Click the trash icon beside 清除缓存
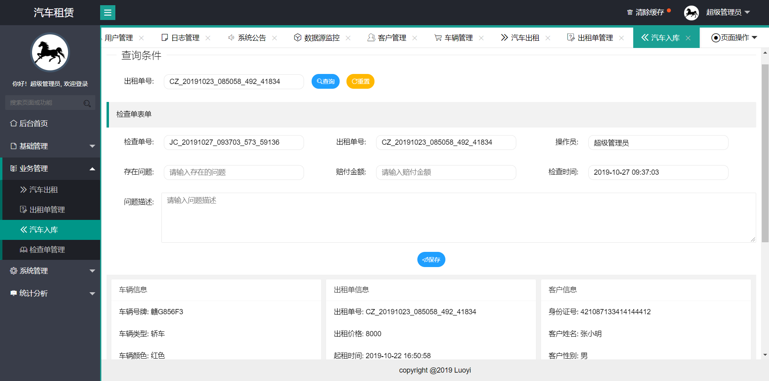The image size is (769, 381). click(x=630, y=12)
